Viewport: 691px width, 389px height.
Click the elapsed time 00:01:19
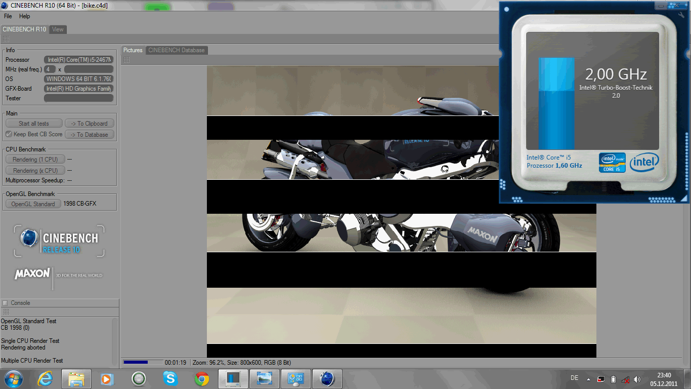[x=176, y=363]
